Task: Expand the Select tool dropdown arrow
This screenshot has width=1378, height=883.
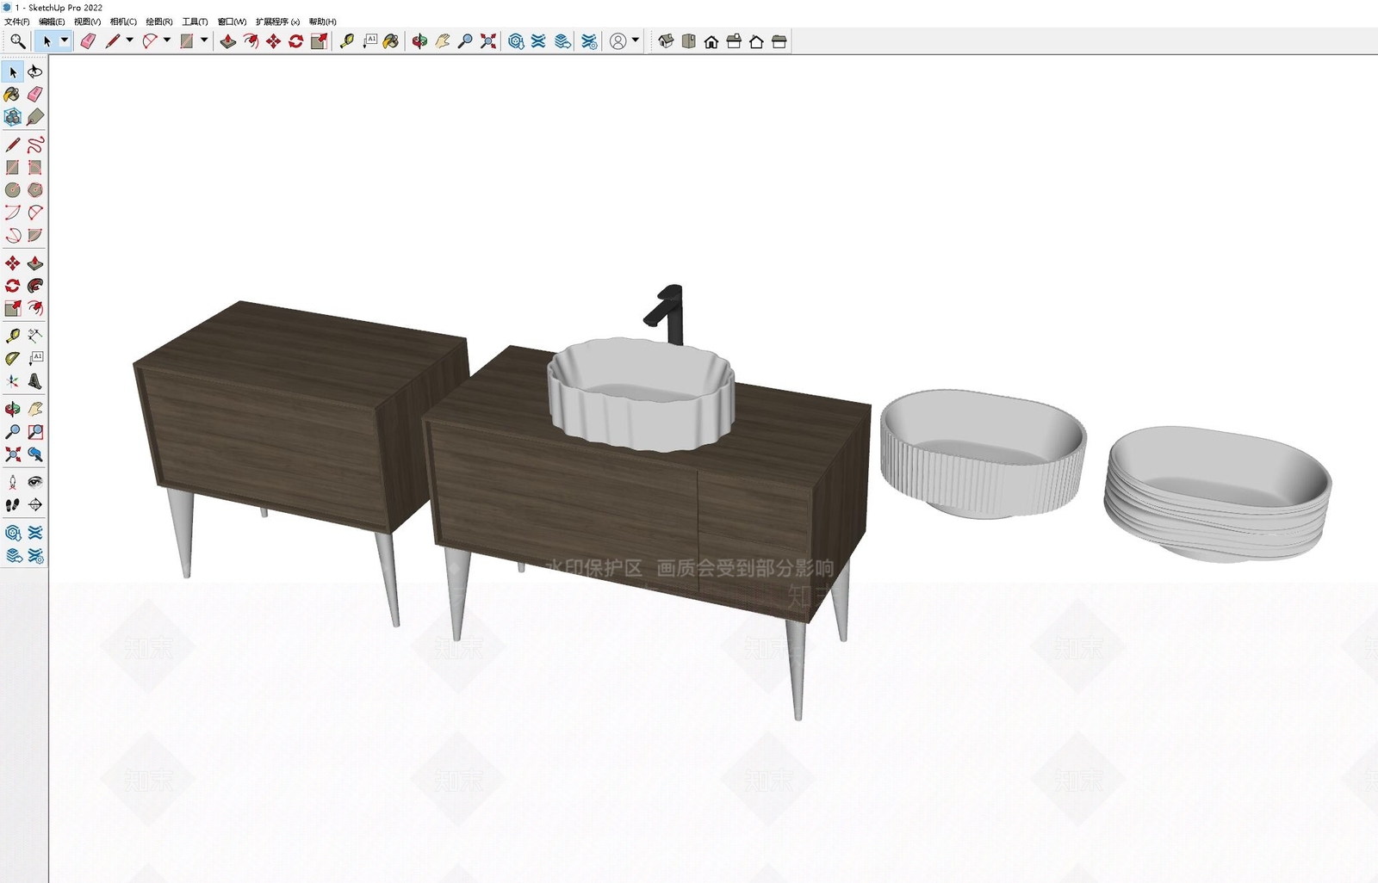Action: coord(64,40)
